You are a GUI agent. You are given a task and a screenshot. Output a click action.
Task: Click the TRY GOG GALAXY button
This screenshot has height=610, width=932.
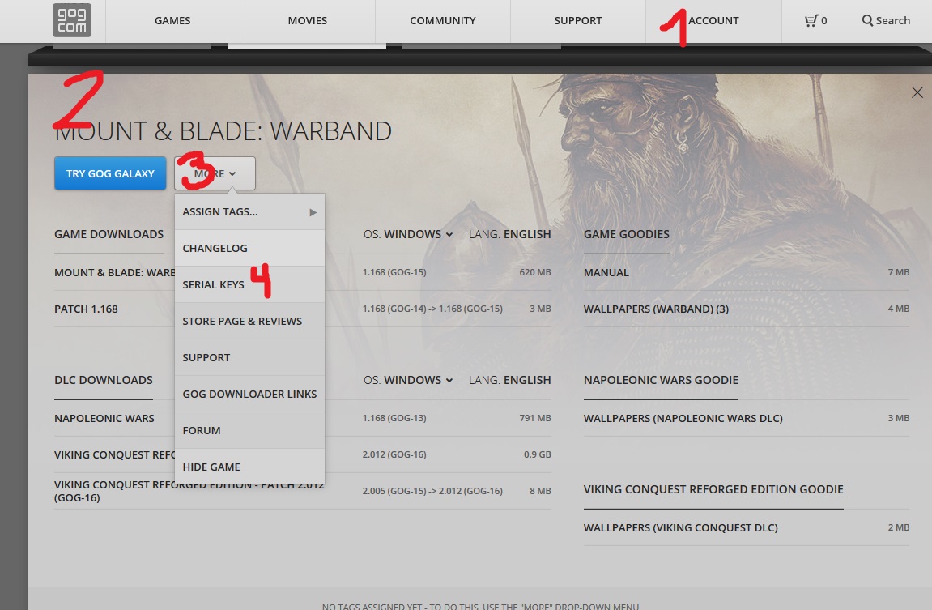click(110, 173)
